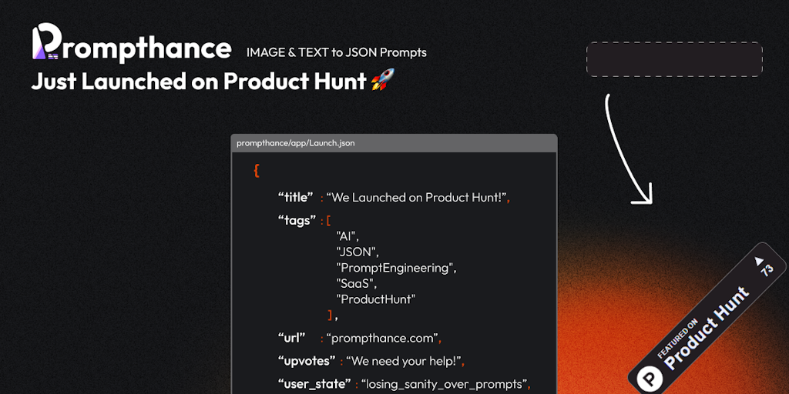Click the upvote count 73
Image resolution: width=789 pixels, height=394 pixels.
[x=767, y=270]
